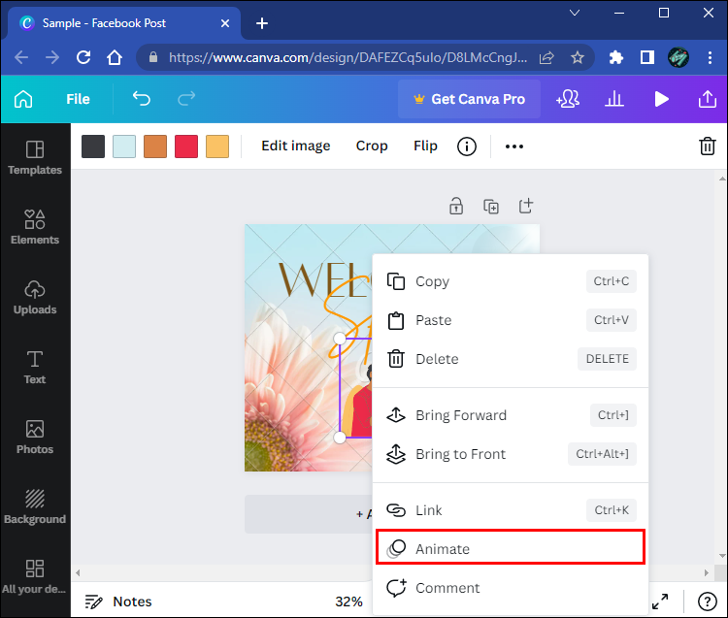Select the orange color swatch
Image resolution: width=728 pixels, height=618 pixels.
click(x=155, y=146)
